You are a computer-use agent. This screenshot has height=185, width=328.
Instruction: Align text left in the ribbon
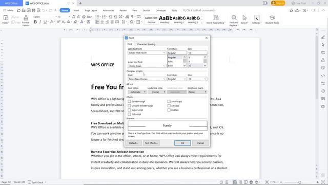97,22
